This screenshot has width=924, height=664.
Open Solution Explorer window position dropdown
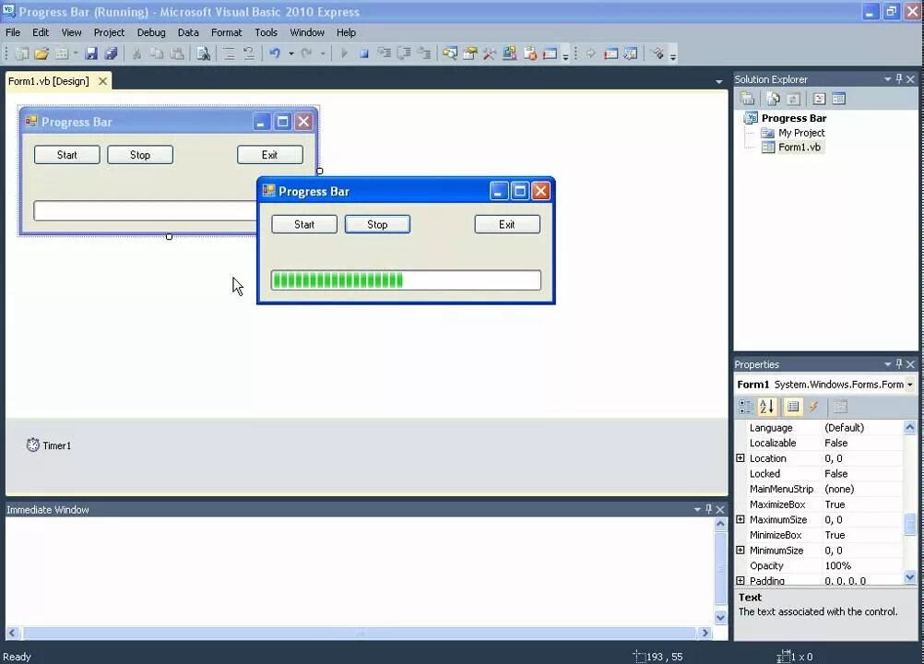pos(887,78)
